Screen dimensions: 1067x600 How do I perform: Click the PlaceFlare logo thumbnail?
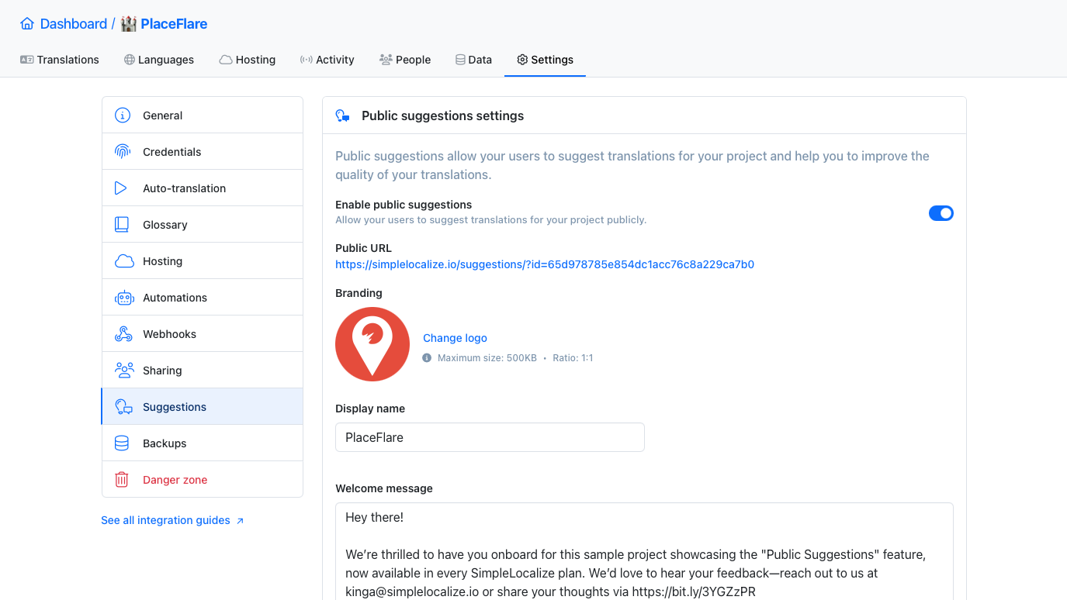click(x=372, y=344)
